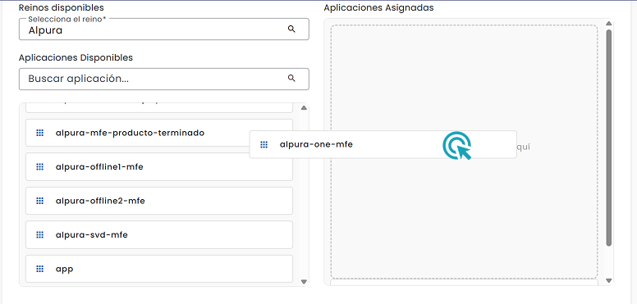The height and width of the screenshot is (304, 637).
Task: Click the assigned apps scroll-up arrow
Action: click(608, 23)
